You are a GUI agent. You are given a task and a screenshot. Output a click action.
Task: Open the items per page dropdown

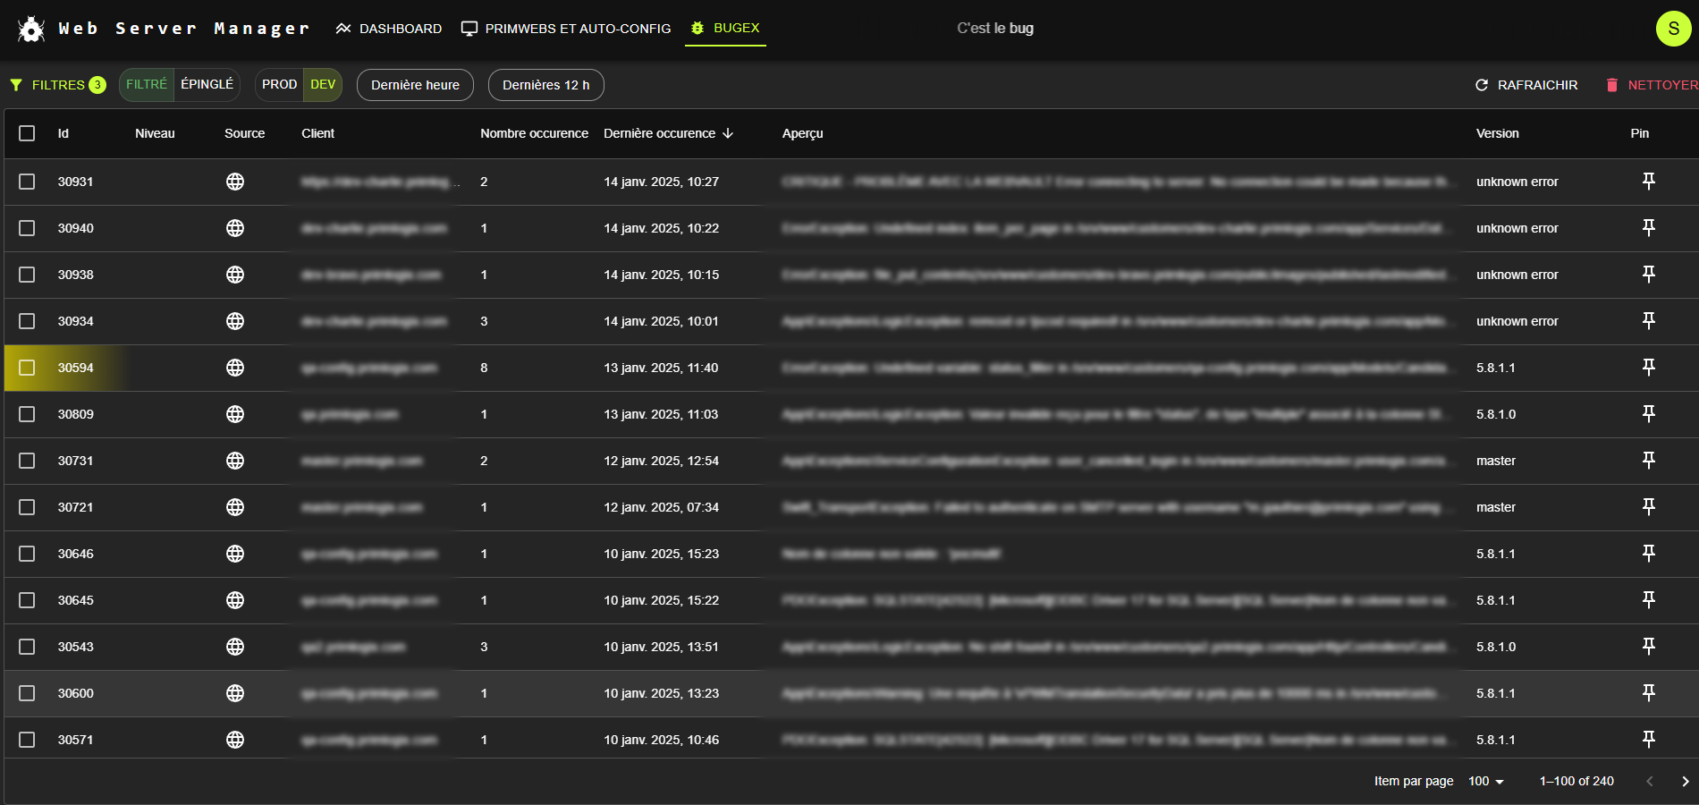click(x=1485, y=781)
